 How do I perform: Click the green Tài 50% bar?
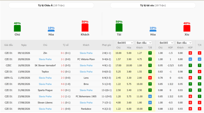point(119,27)
